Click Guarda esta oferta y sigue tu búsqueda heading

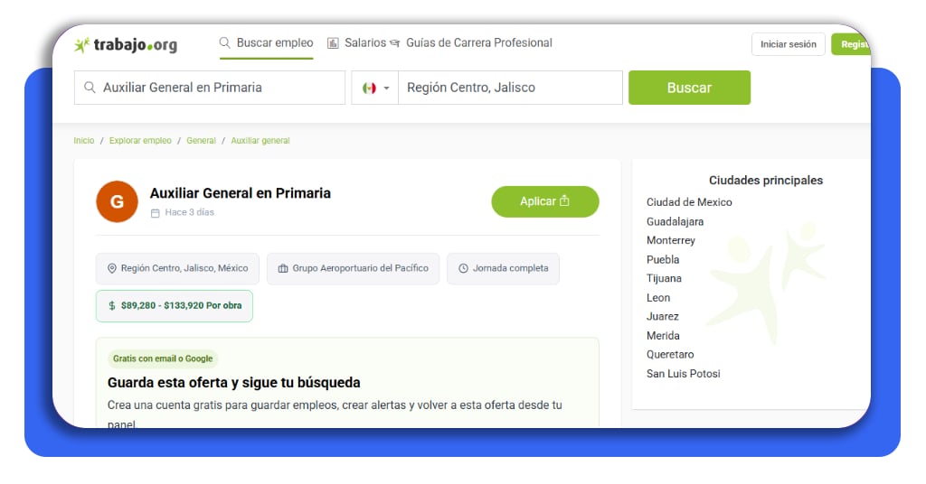234,383
